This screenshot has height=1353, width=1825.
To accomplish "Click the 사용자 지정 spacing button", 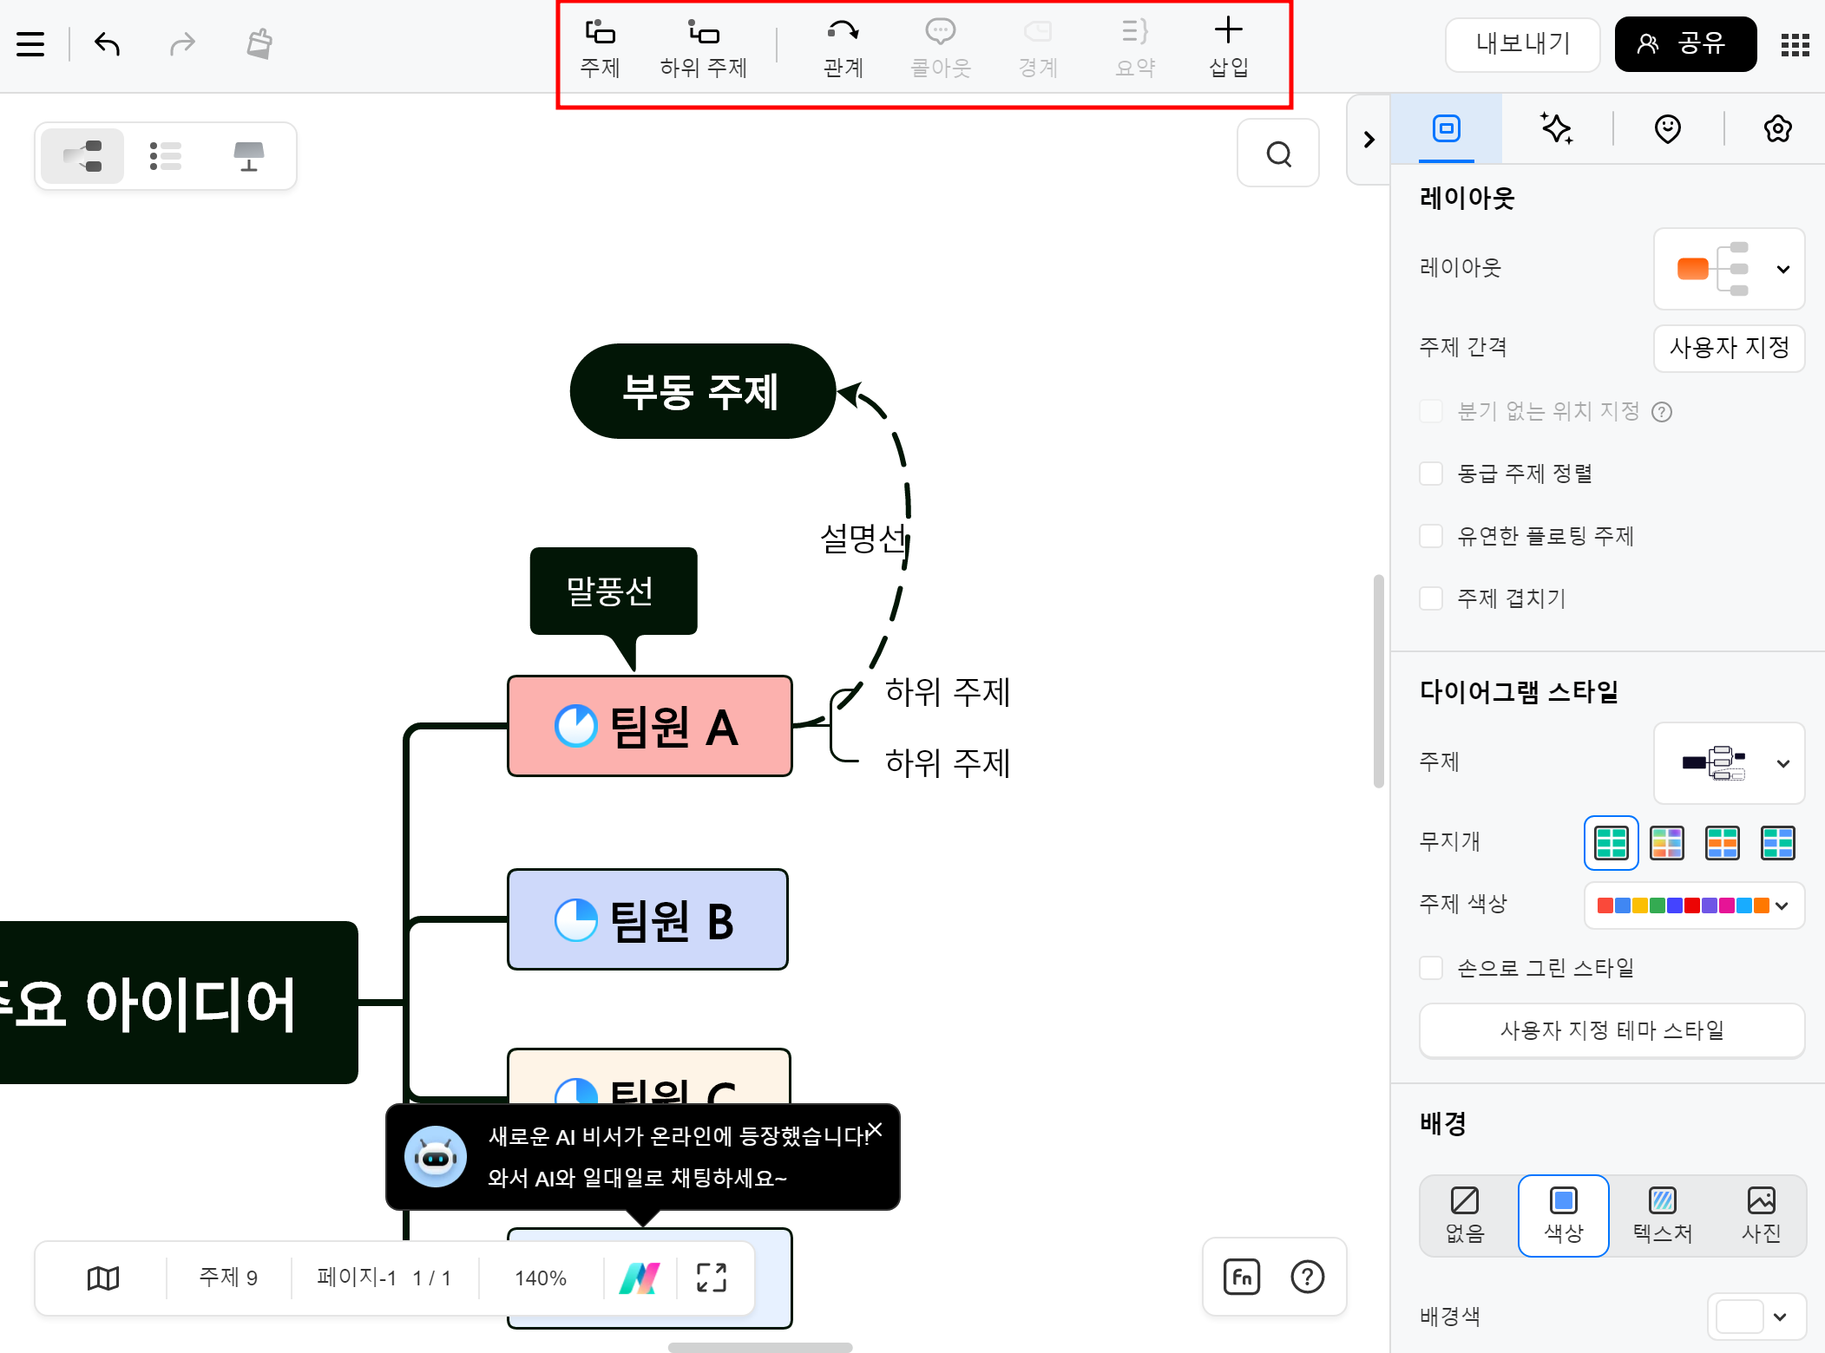I will [x=1729, y=348].
